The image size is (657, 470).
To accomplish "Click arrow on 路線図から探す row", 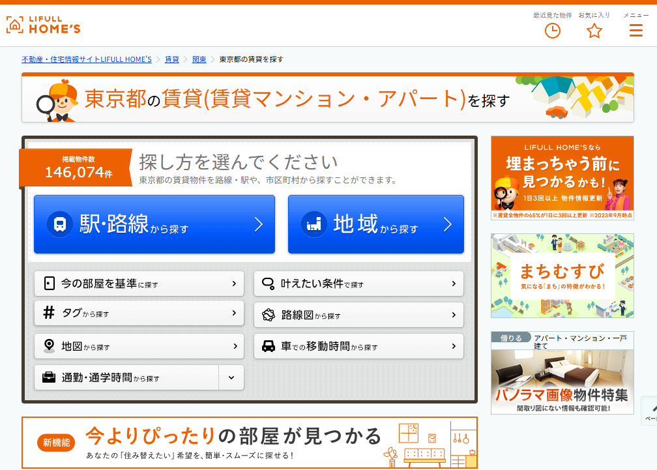I will 454,315.
